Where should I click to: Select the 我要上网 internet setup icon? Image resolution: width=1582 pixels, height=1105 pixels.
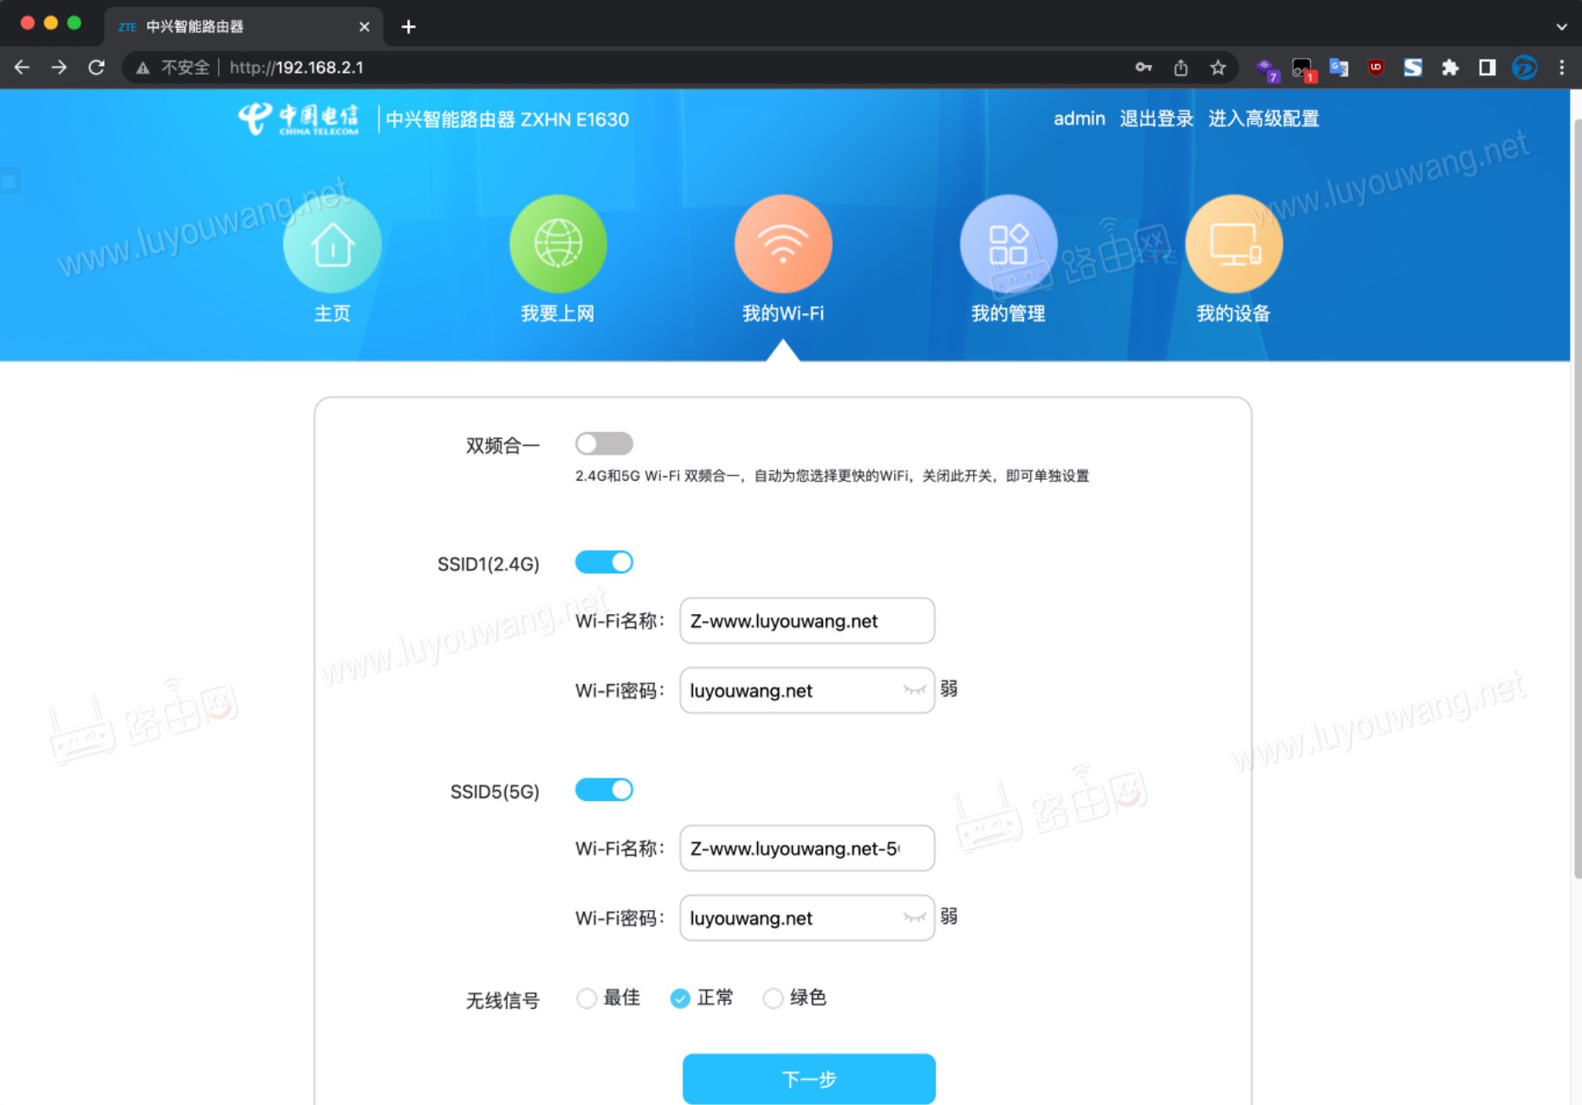coord(557,245)
